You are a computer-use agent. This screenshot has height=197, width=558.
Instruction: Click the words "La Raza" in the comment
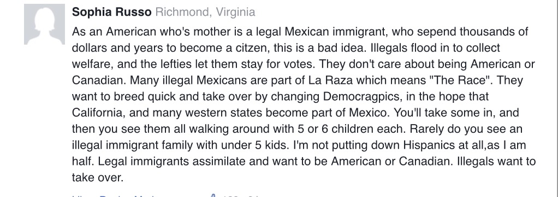tap(331, 80)
